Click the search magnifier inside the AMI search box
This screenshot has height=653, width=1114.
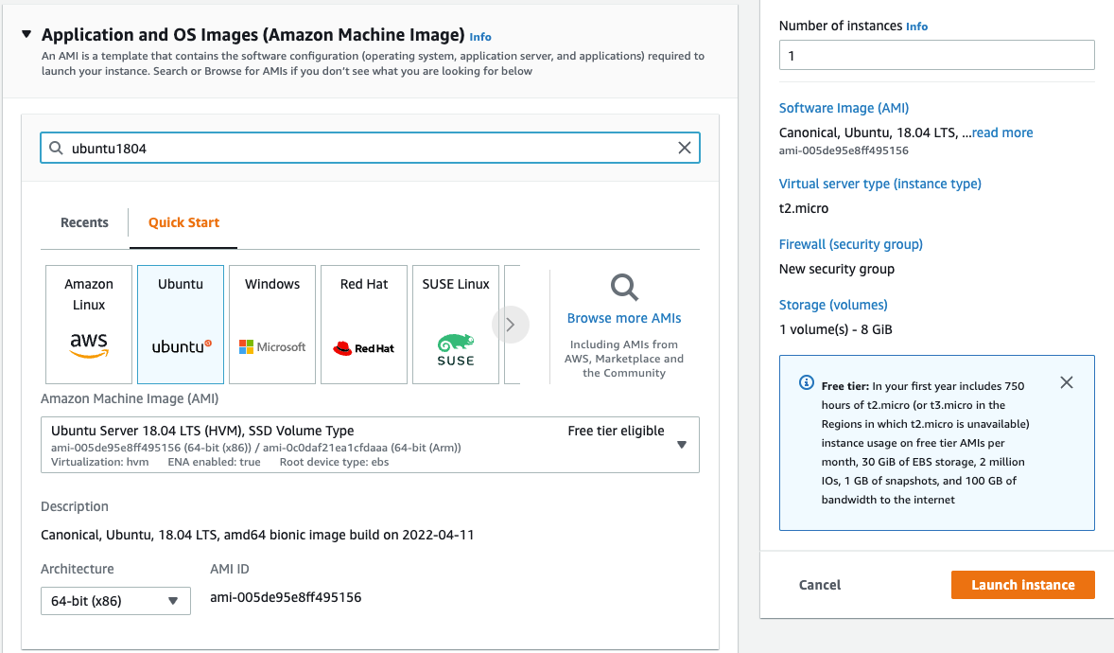tap(58, 147)
